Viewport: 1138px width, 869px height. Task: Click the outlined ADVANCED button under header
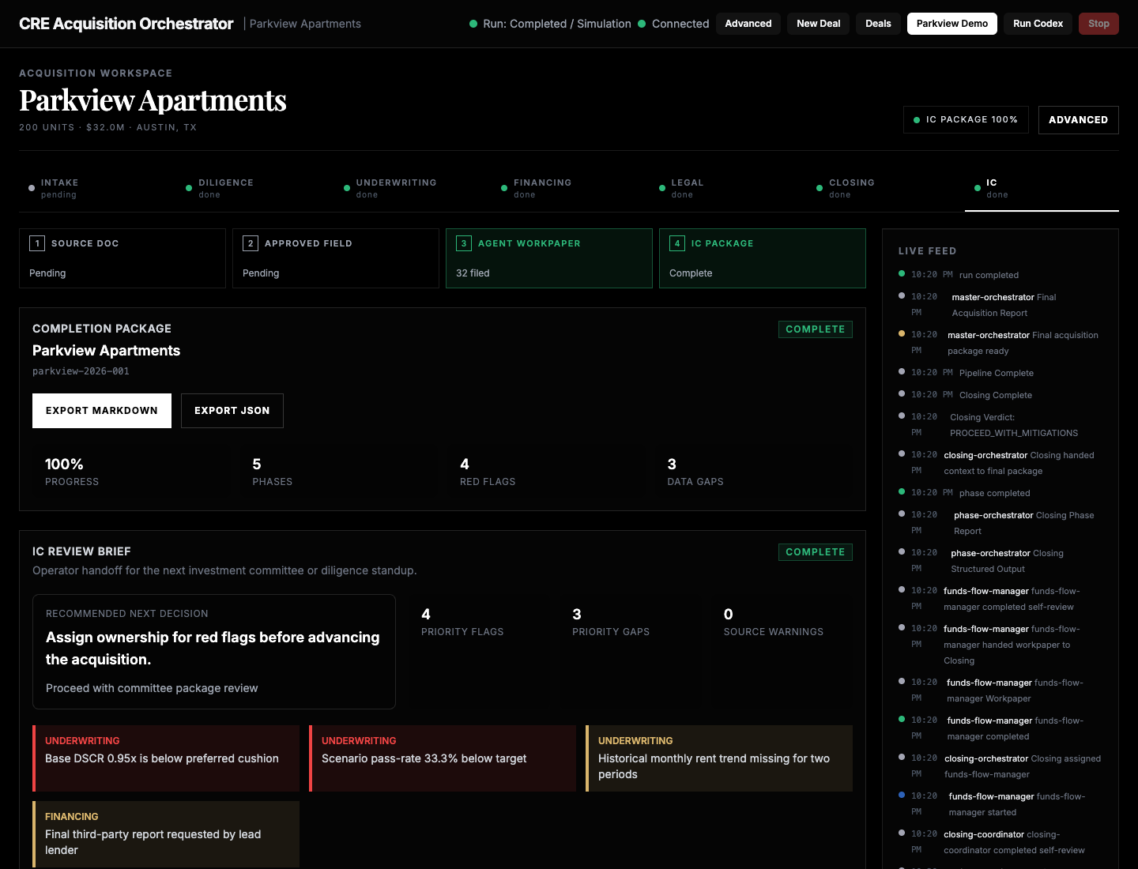point(1078,120)
